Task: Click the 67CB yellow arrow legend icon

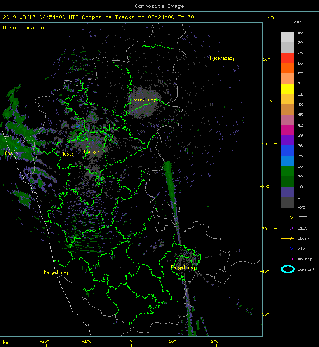Action: click(x=288, y=218)
